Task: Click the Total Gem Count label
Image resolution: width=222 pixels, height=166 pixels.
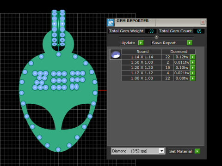Action: [175, 31]
